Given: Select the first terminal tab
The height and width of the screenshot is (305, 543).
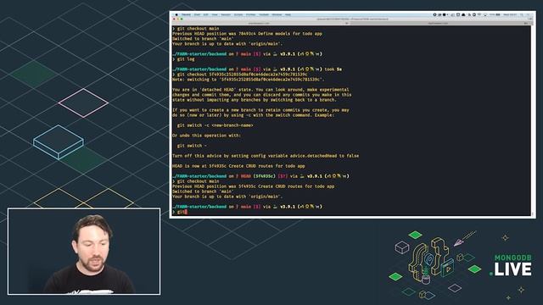Looking at the screenshot, I should pos(260,23).
